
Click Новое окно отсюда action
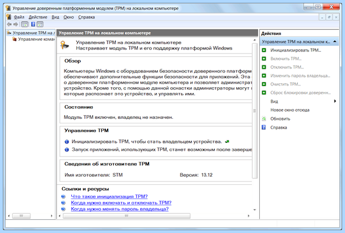pyautogui.click(x=290, y=110)
